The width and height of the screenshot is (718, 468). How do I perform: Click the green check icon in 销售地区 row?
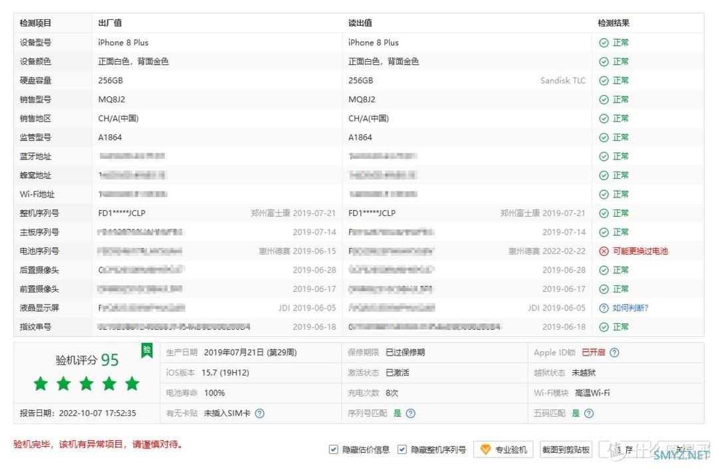pyautogui.click(x=604, y=118)
